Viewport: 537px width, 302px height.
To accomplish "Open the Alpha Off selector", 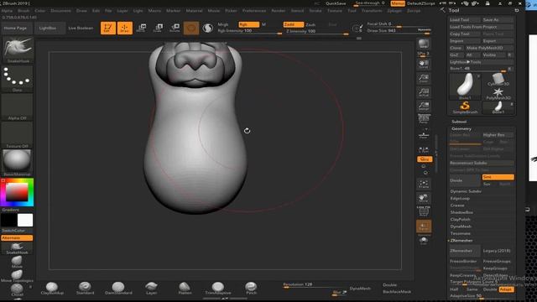I will coord(17,107).
